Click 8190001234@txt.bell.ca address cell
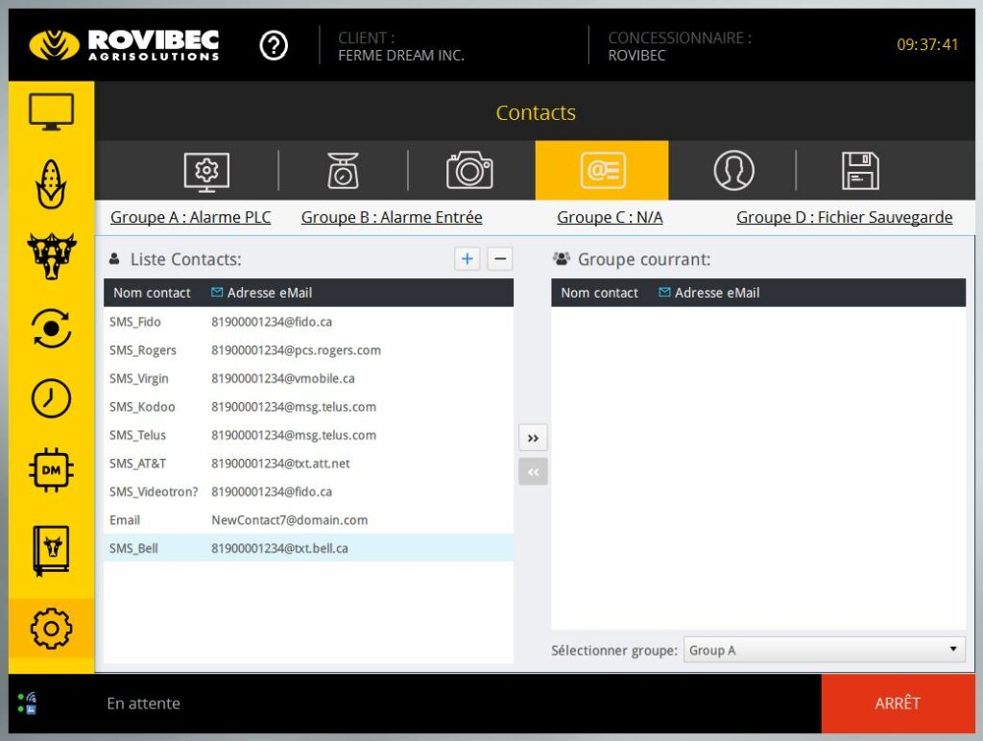This screenshot has width=983, height=741. [x=279, y=548]
